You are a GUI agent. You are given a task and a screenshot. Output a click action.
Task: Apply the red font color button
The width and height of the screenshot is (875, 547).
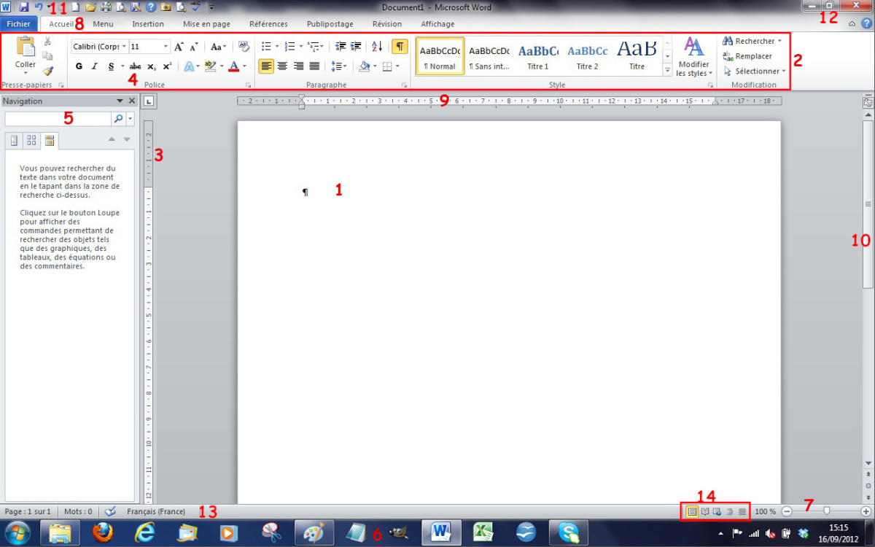coord(233,66)
